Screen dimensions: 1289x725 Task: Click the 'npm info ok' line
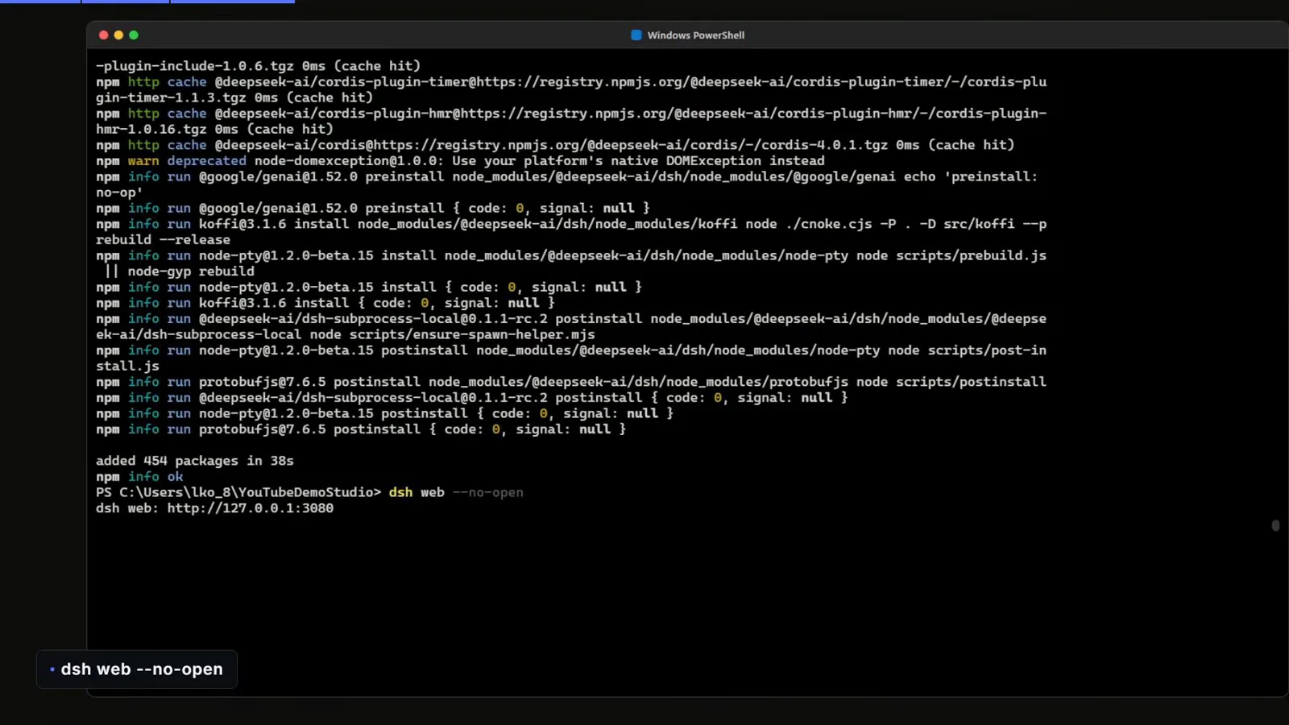click(139, 477)
